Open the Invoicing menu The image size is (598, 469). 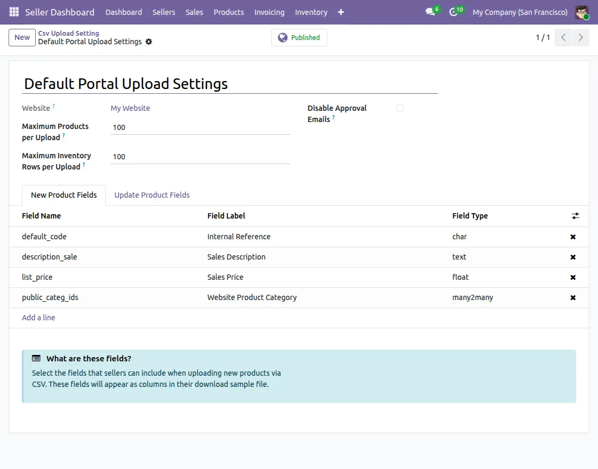pos(269,12)
